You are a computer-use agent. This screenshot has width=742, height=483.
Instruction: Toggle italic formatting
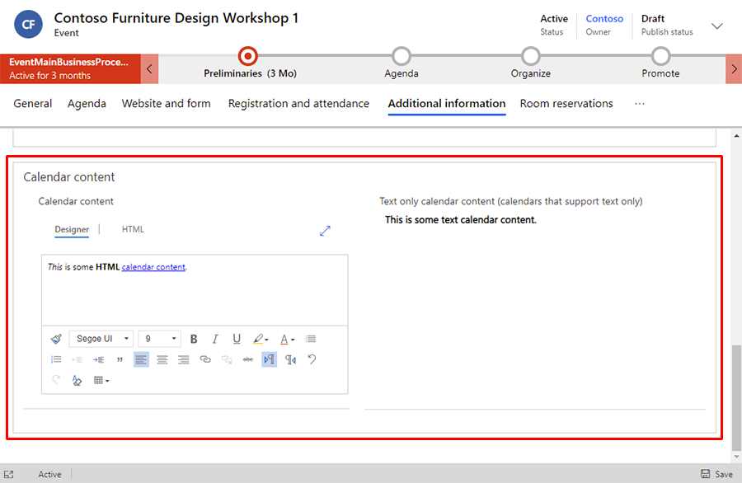tap(215, 339)
